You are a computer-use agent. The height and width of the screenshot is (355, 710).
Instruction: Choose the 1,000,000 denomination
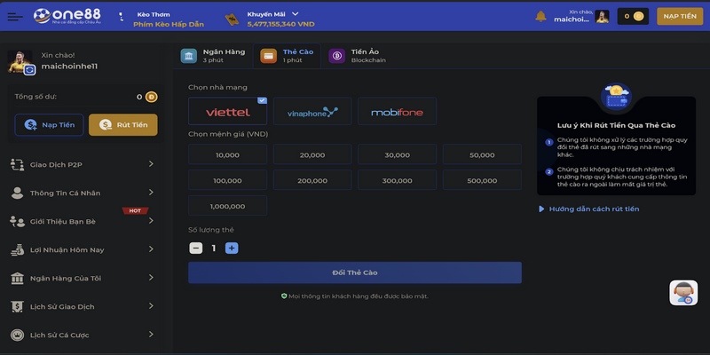(227, 206)
